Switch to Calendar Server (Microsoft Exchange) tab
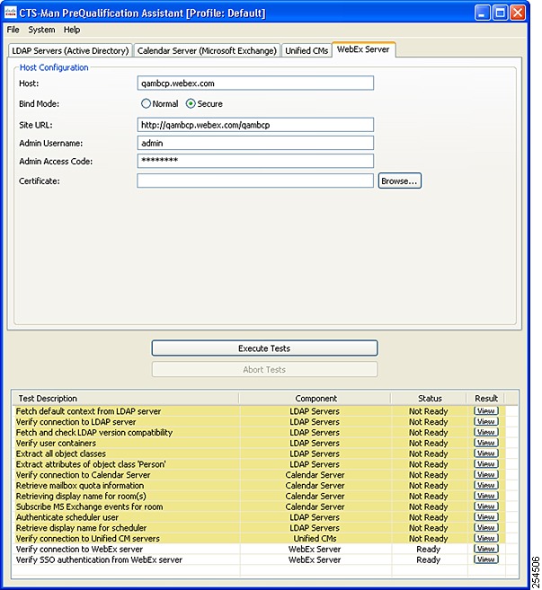 pyautogui.click(x=207, y=51)
